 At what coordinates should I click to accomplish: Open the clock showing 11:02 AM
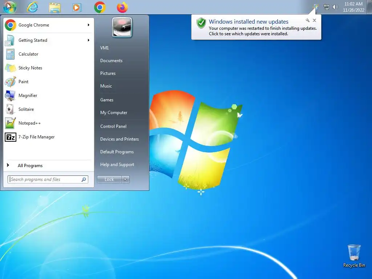tap(353, 7)
